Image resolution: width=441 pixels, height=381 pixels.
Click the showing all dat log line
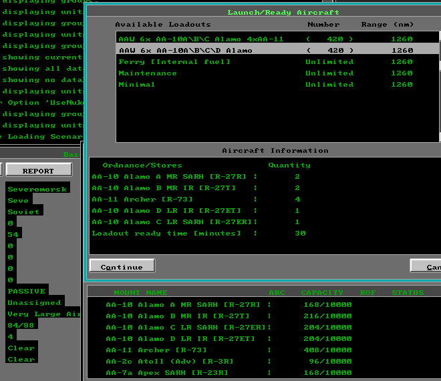click(43, 69)
